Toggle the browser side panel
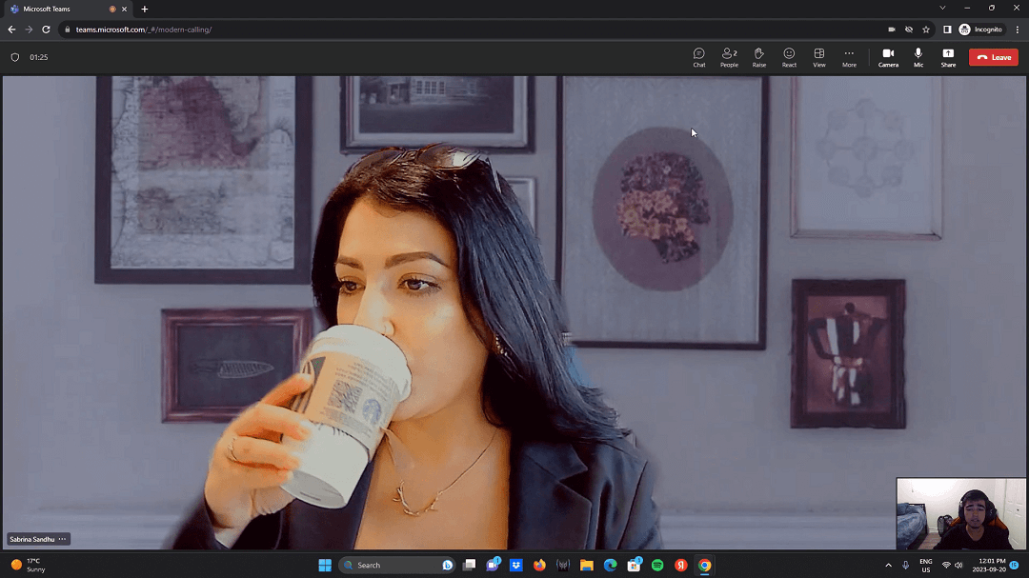 click(x=947, y=30)
